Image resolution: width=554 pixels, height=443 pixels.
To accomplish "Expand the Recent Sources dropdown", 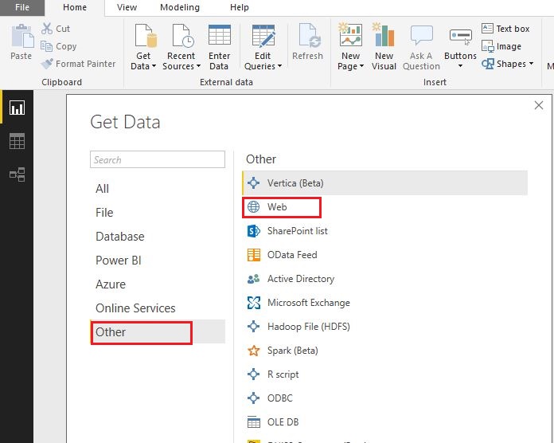I will pos(198,67).
